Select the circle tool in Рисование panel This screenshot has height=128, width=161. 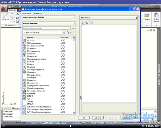coord(12,18)
